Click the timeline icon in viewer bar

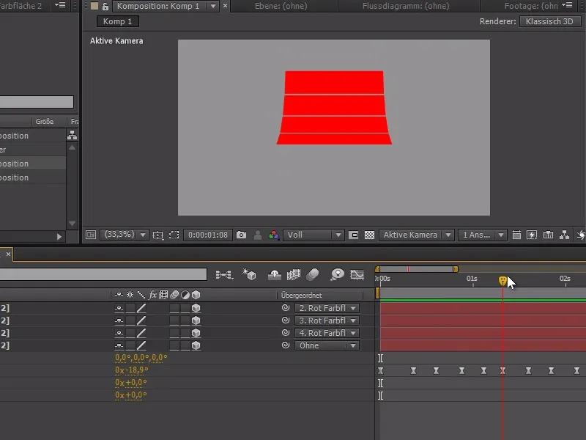tap(548, 235)
